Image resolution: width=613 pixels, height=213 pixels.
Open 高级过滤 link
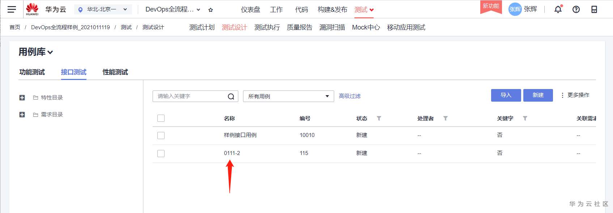coord(350,96)
